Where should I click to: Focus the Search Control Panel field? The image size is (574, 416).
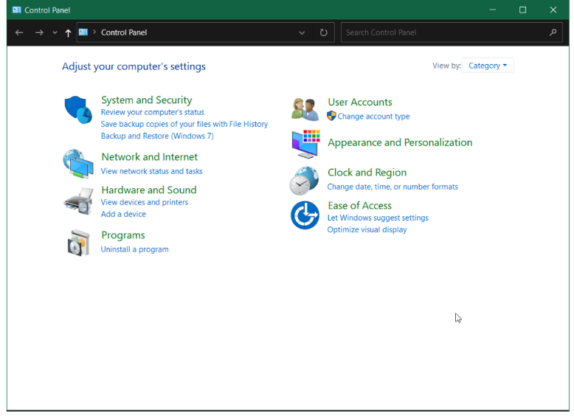(452, 32)
